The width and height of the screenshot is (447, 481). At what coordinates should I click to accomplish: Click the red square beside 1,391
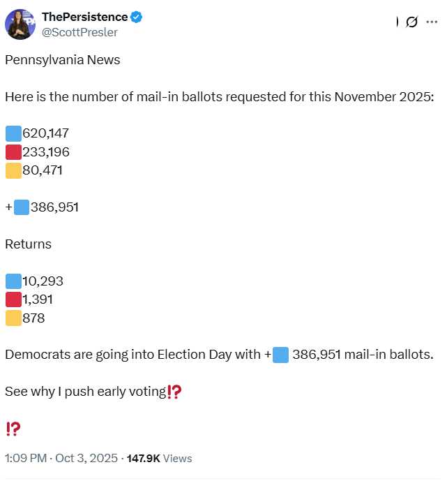[13, 299]
